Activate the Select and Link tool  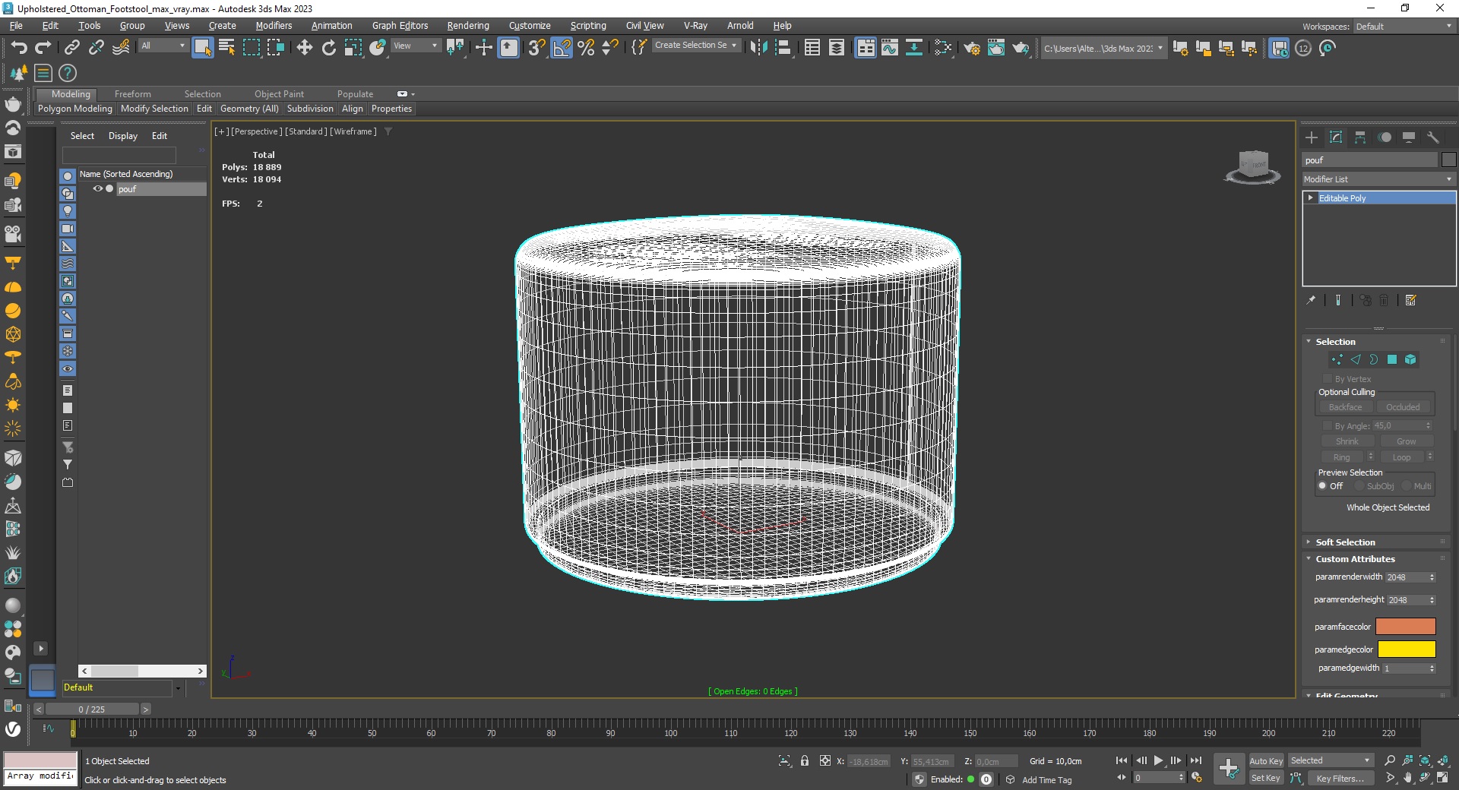71,48
